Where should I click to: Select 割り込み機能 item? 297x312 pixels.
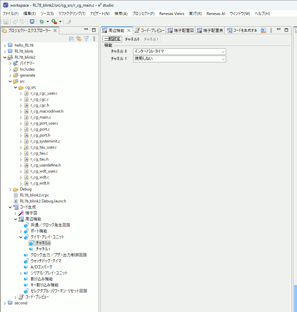(x=42, y=279)
